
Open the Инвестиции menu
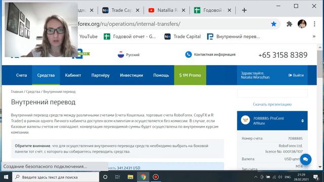132,75
